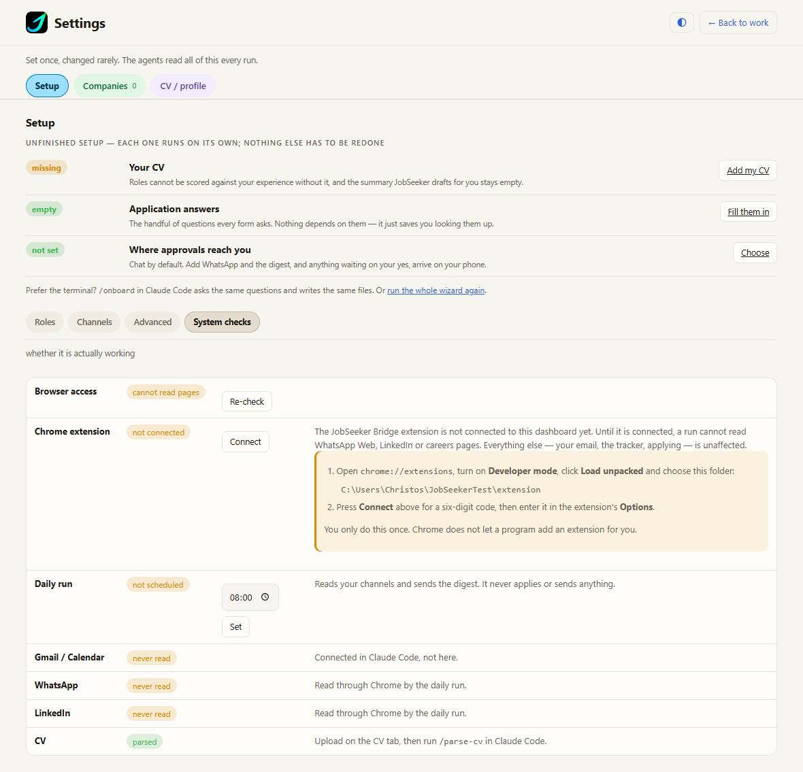803x772 pixels.
Task: Select the System checks sub-tab
Action: pyautogui.click(x=223, y=322)
